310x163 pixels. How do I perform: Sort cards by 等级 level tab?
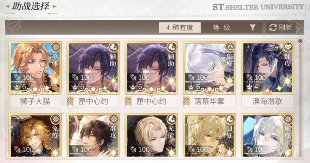221,28
